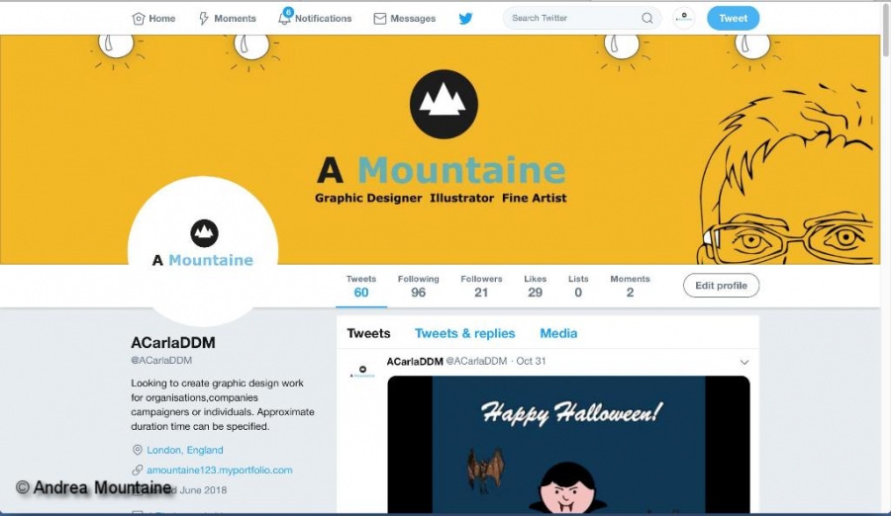Click the blue Tweet button

point(733,18)
